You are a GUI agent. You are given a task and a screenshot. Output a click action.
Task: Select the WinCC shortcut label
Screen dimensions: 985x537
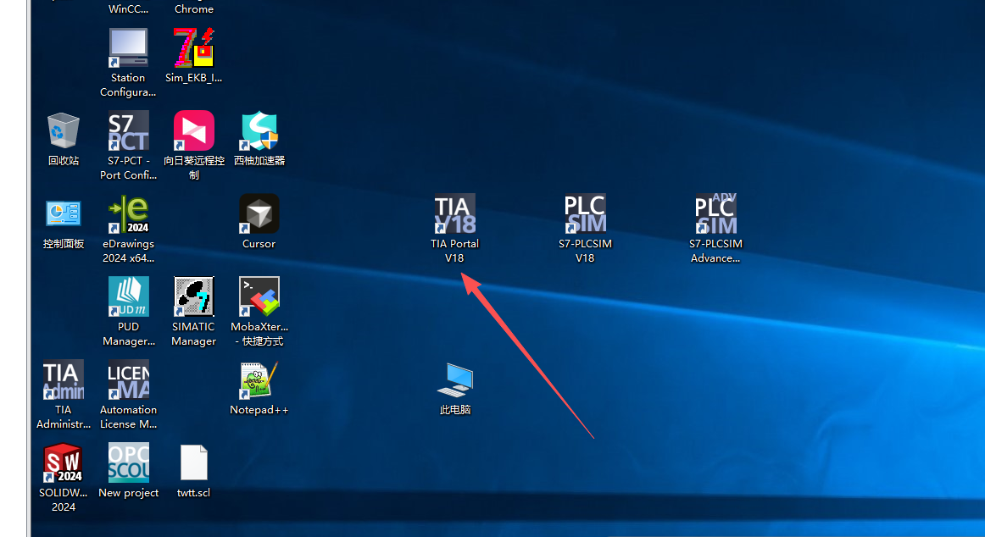pos(128,9)
